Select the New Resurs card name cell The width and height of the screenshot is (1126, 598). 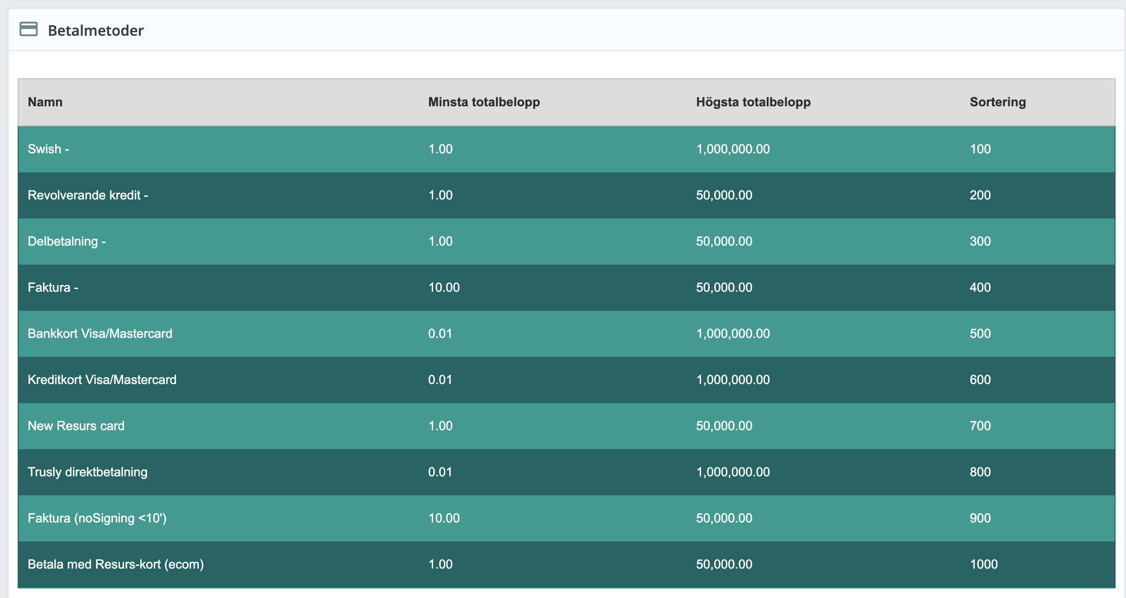point(76,426)
